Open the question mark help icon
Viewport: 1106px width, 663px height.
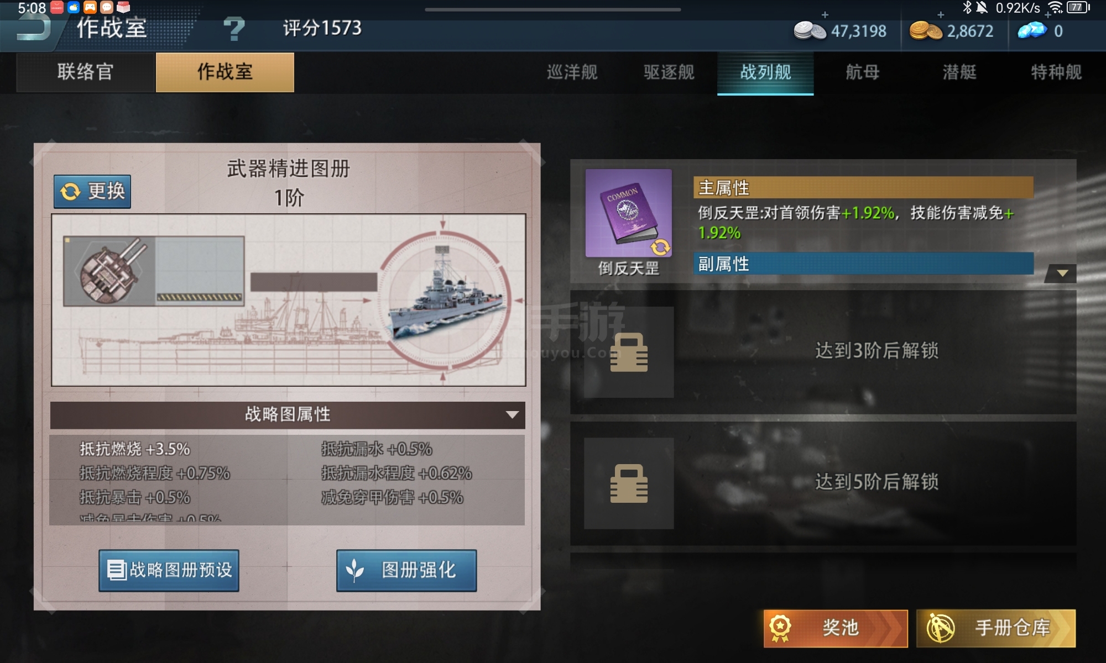pyautogui.click(x=234, y=29)
